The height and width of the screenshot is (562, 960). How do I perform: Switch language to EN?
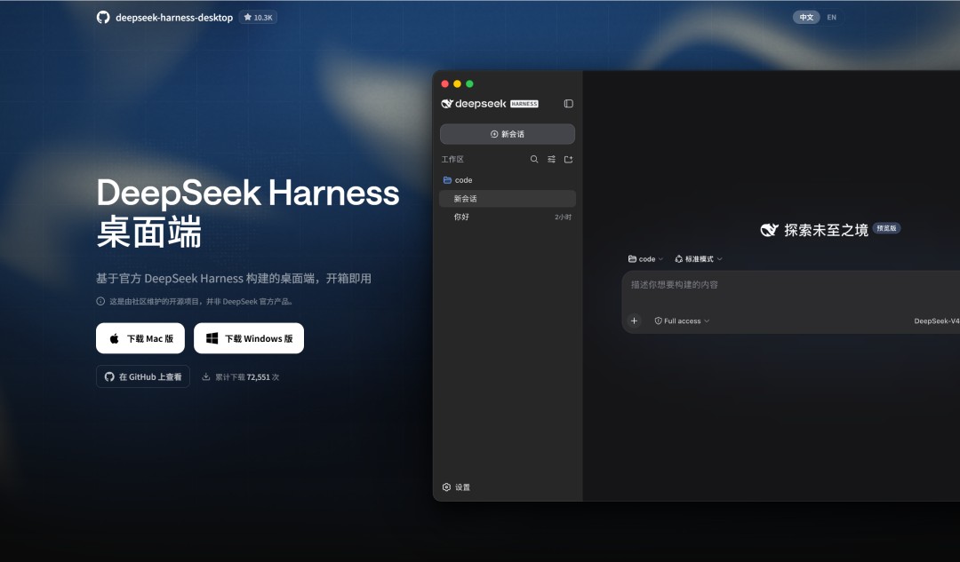click(x=831, y=17)
